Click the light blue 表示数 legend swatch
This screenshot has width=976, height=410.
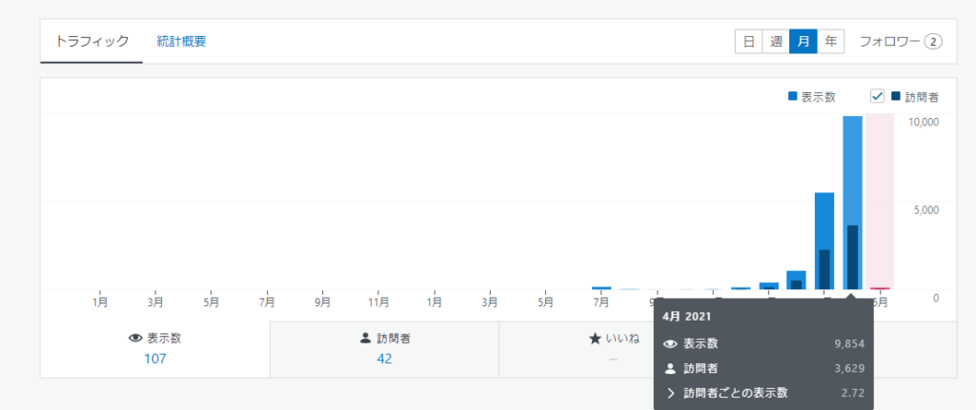point(793,96)
